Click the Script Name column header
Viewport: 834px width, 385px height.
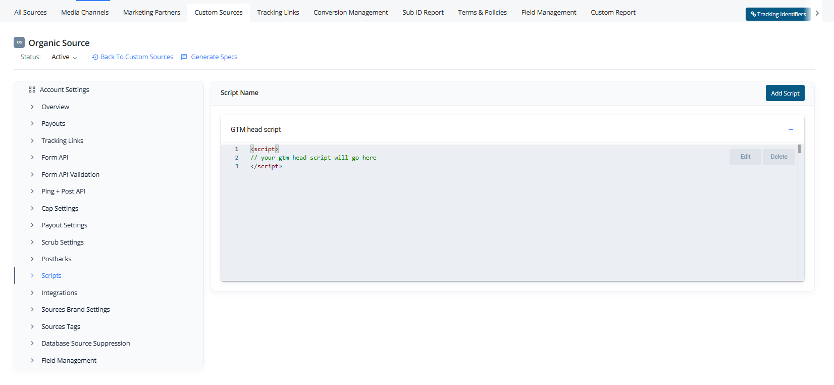(x=239, y=93)
